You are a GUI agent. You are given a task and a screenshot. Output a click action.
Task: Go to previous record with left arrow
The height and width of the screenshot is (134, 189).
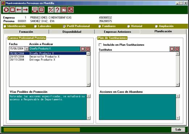(x=19, y=10)
